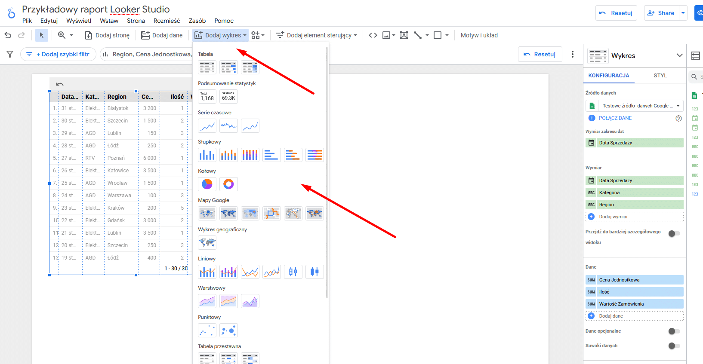Choose the scatter chart icon

pyautogui.click(x=207, y=330)
